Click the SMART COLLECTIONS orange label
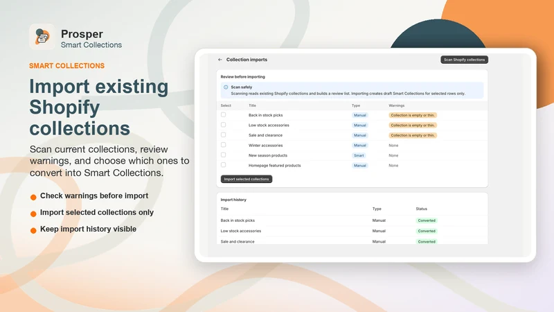This screenshot has width=554, height=312. pyautogui.click(x=66, y=66)
